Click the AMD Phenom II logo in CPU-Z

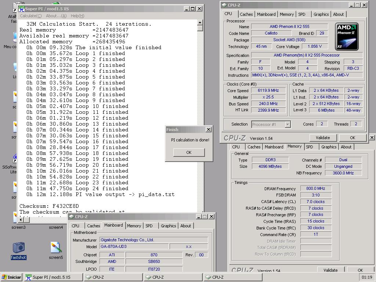(x=347, y=36)
